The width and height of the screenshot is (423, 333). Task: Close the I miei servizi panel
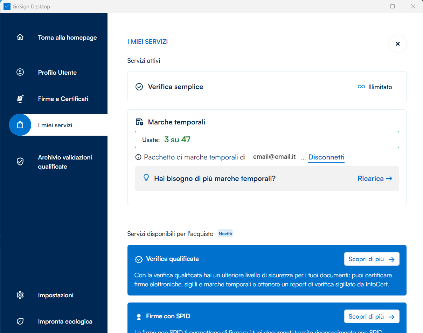pos(397,44)
